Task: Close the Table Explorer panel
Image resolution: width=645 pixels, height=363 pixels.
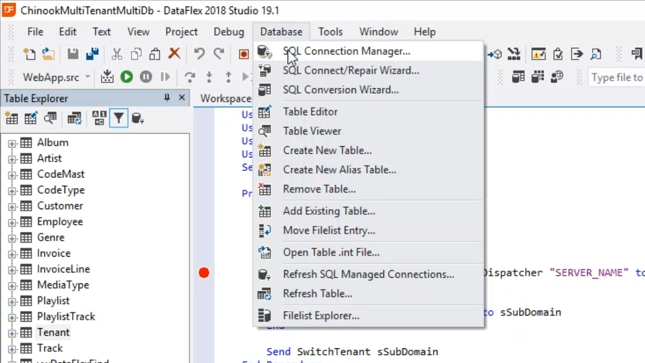Action: pos(182,98)
